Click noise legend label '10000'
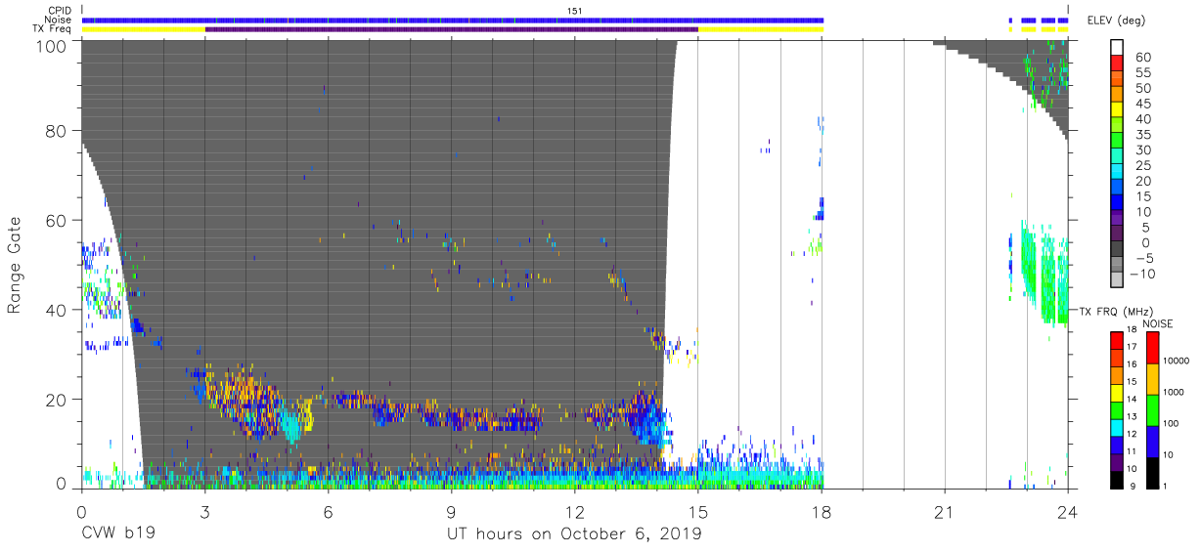Screen dimensions: 1201x554 click(x=1177, y=361)
